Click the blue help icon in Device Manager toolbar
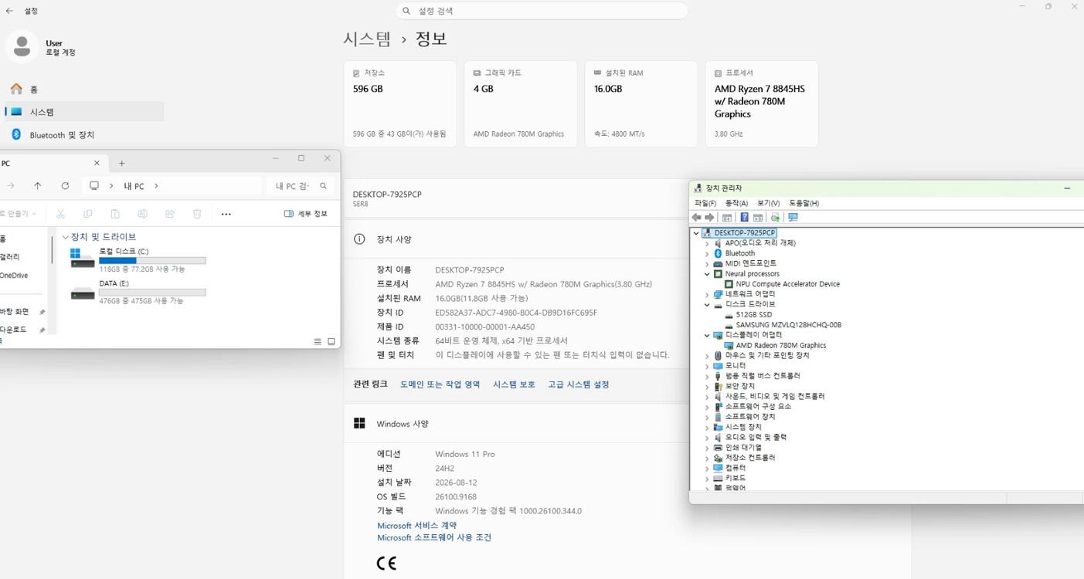The image size is (1084, 579). 744,218
